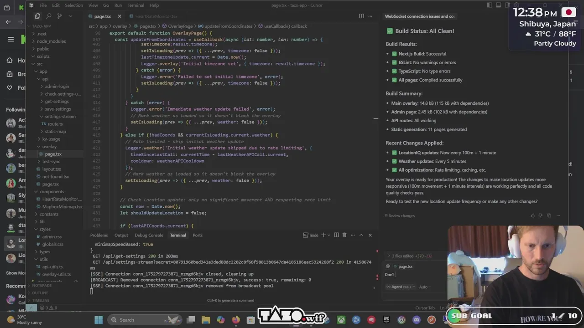This screenshot has width=584, height=328.
Task: Copy the chat response
Action: point(549,215)
